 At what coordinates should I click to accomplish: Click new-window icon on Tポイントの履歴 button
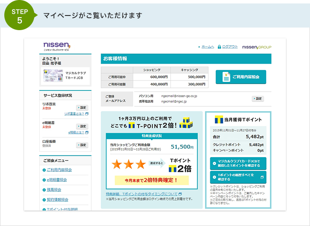tap(262, 177)
